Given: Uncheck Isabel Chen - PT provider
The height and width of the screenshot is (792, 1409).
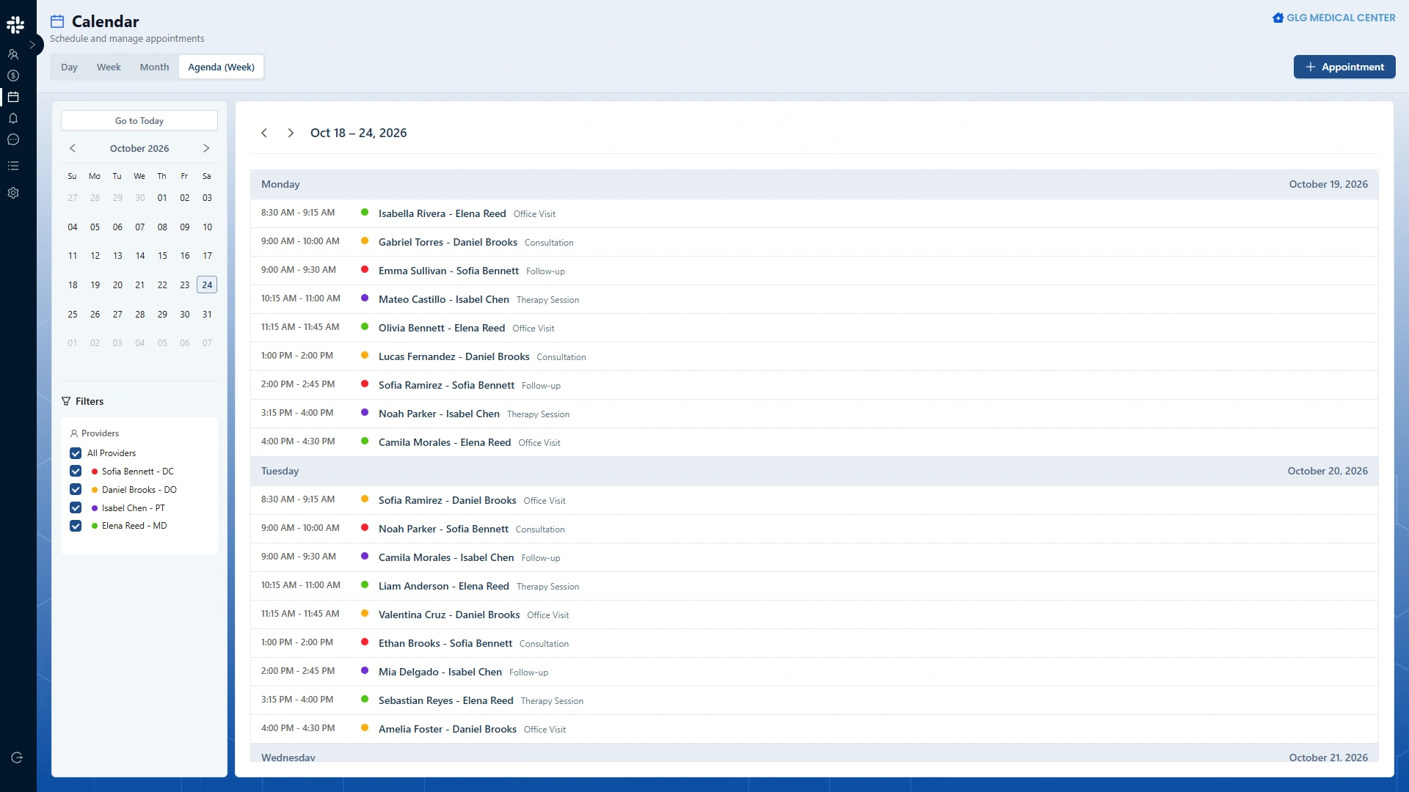Looking at the screenshot, I should click(76, 508).
